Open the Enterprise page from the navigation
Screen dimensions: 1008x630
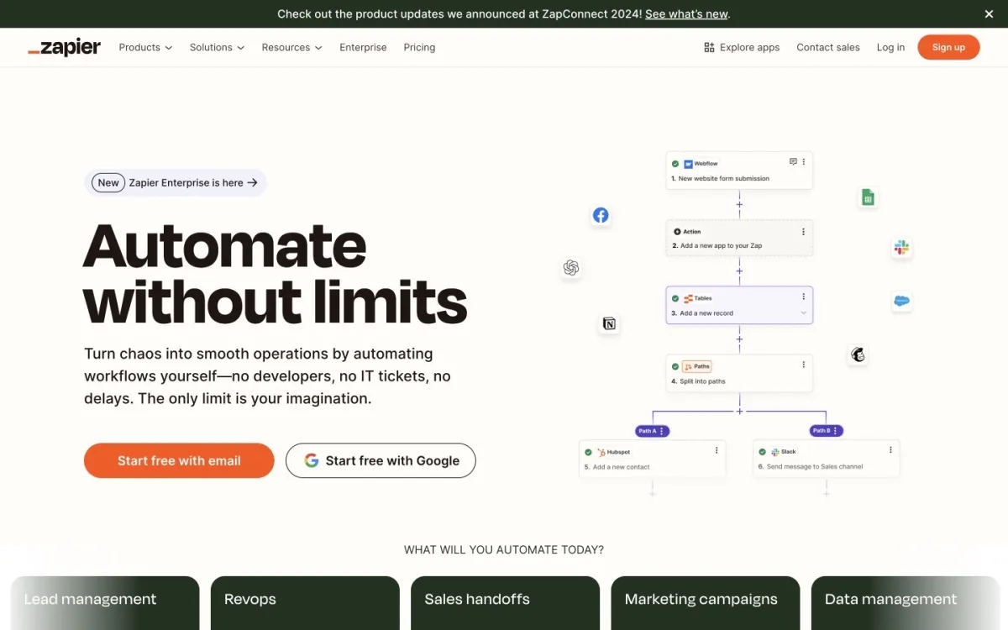point(363,47)
